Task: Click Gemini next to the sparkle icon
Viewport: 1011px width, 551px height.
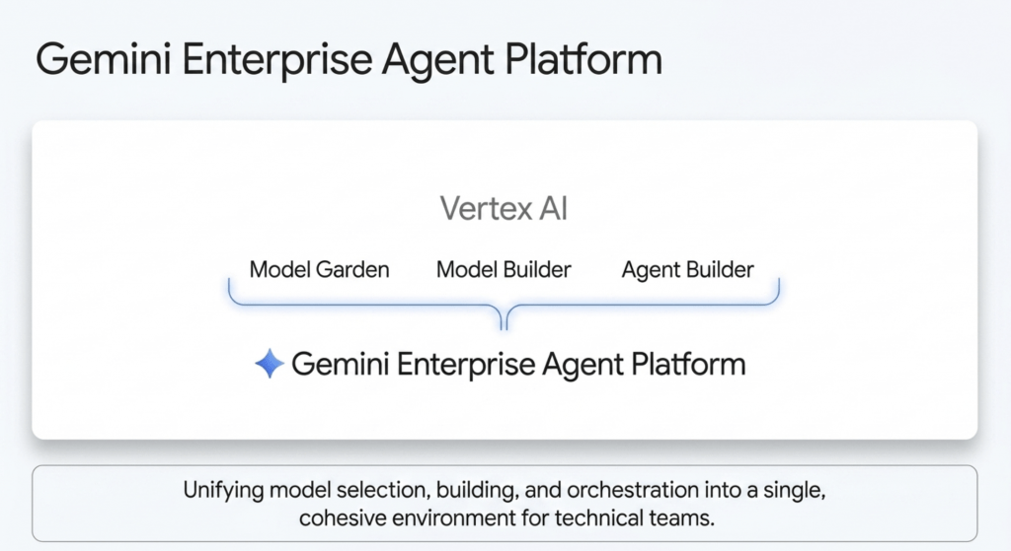Action: pos(340,365)
